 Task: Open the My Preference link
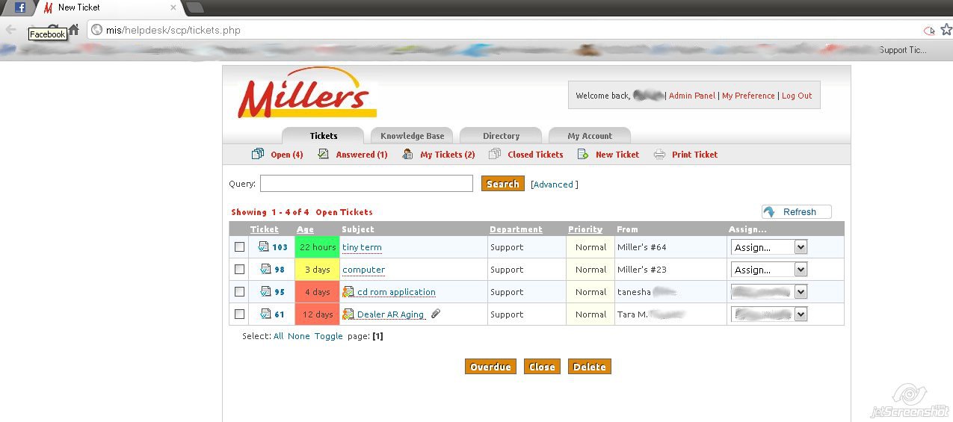pos(748,96)
